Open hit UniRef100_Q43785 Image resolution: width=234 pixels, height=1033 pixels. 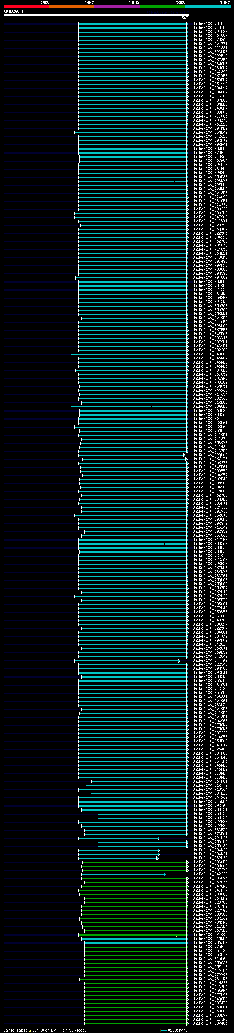tap(210, 28)
